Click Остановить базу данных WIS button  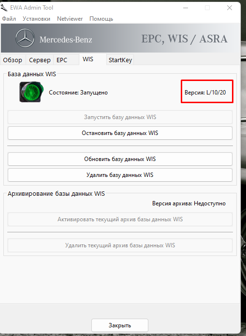point(120,133)
